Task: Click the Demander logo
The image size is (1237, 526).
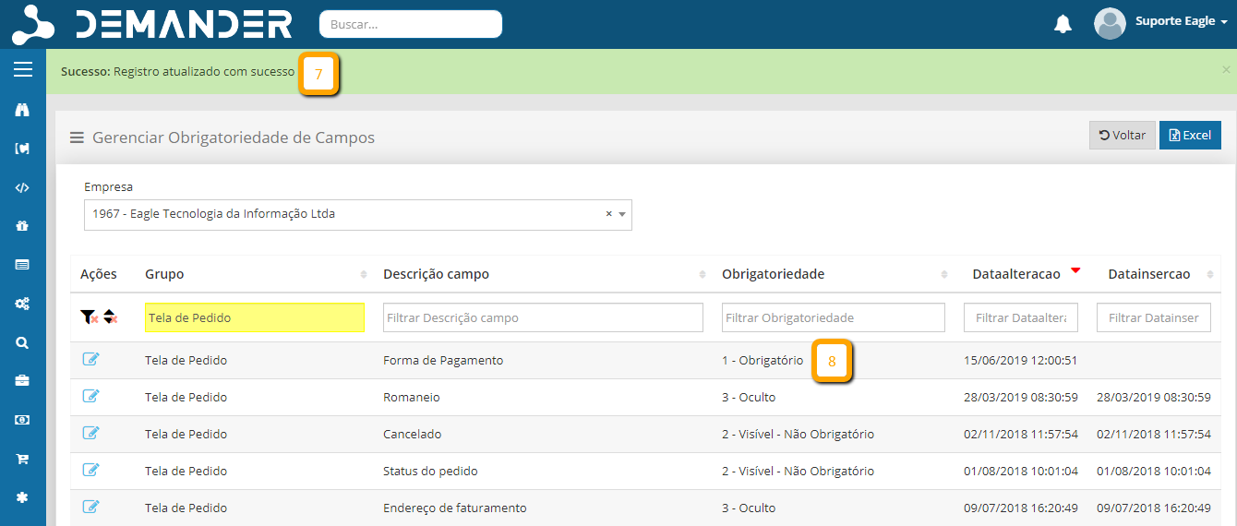Action: 153,24
